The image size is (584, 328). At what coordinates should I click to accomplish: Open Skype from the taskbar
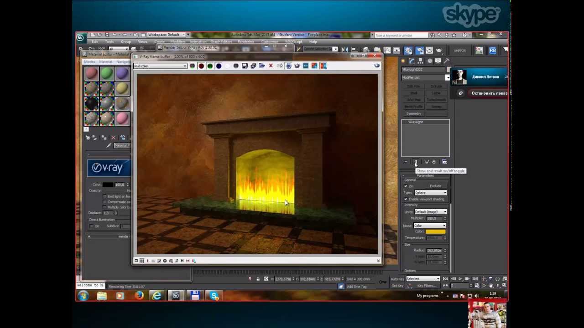[214, 296]
